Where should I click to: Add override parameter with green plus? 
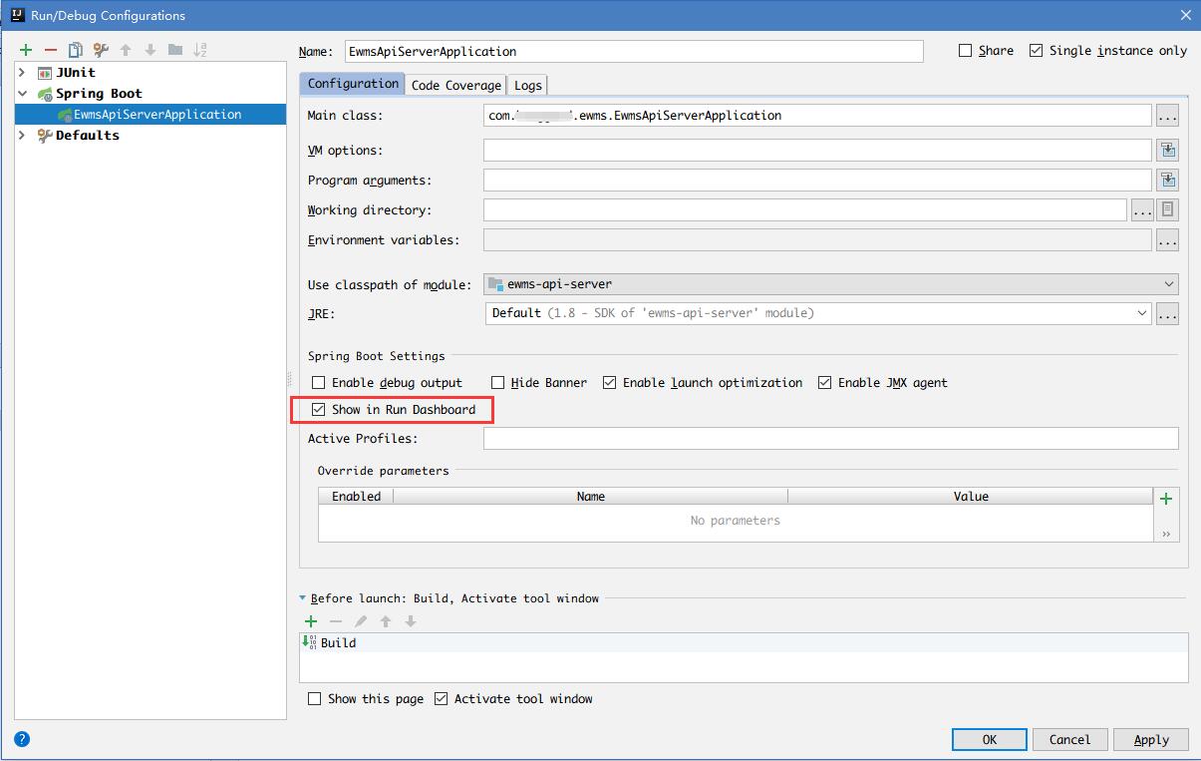coord(1166,499)
